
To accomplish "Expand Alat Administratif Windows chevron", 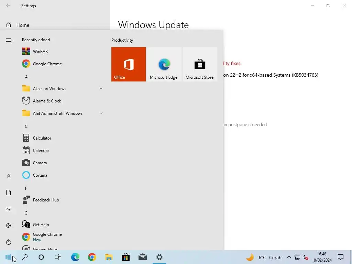I will tap(101, 113).
